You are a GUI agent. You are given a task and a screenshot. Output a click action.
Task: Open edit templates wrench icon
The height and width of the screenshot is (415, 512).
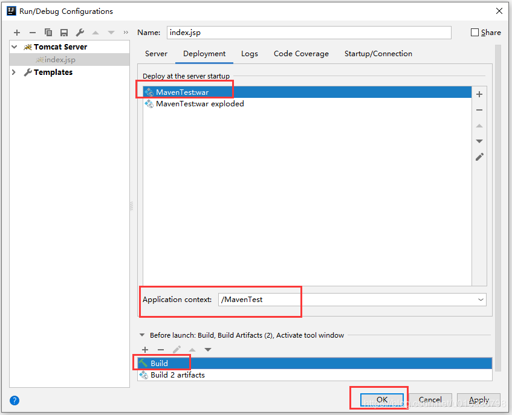(x=80, y=33)
